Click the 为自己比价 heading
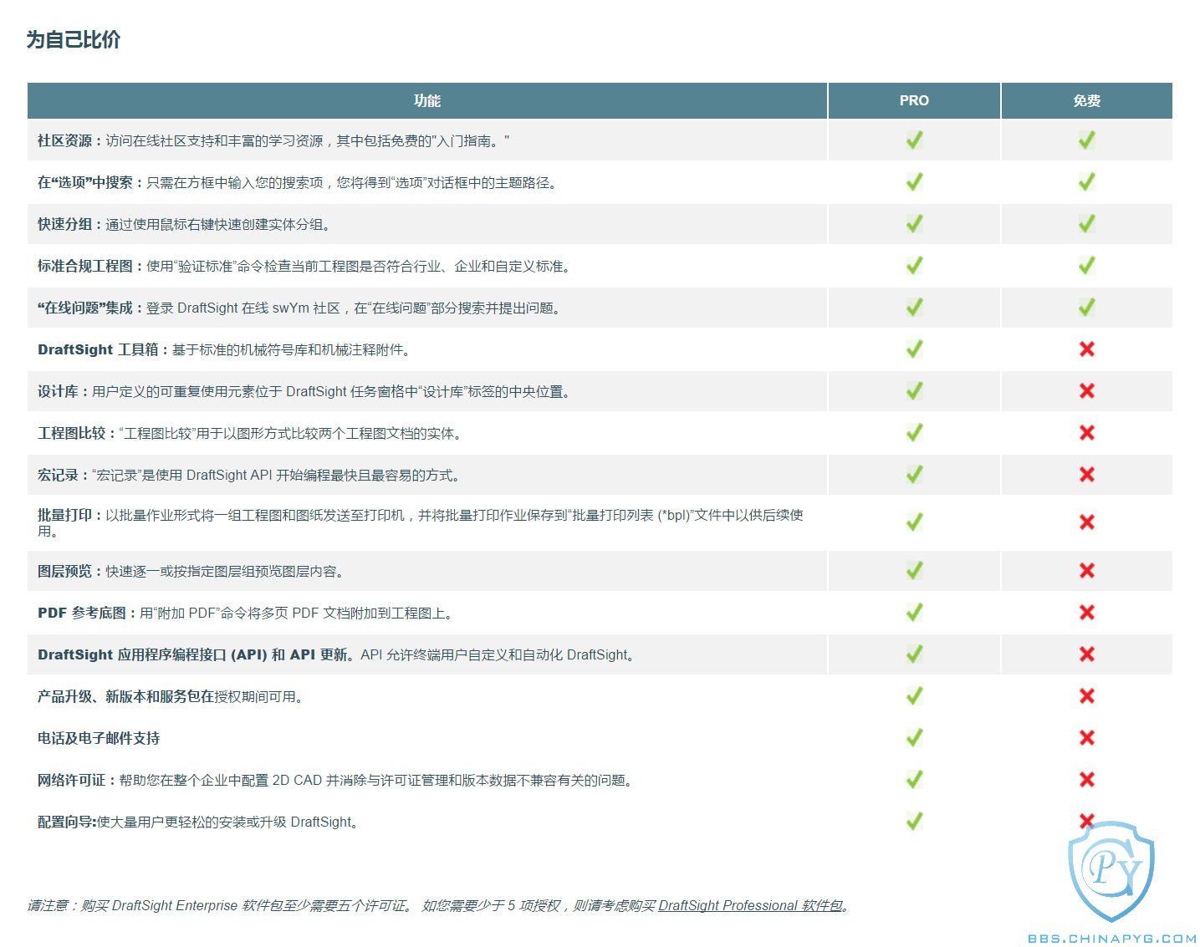 (74, 39)
